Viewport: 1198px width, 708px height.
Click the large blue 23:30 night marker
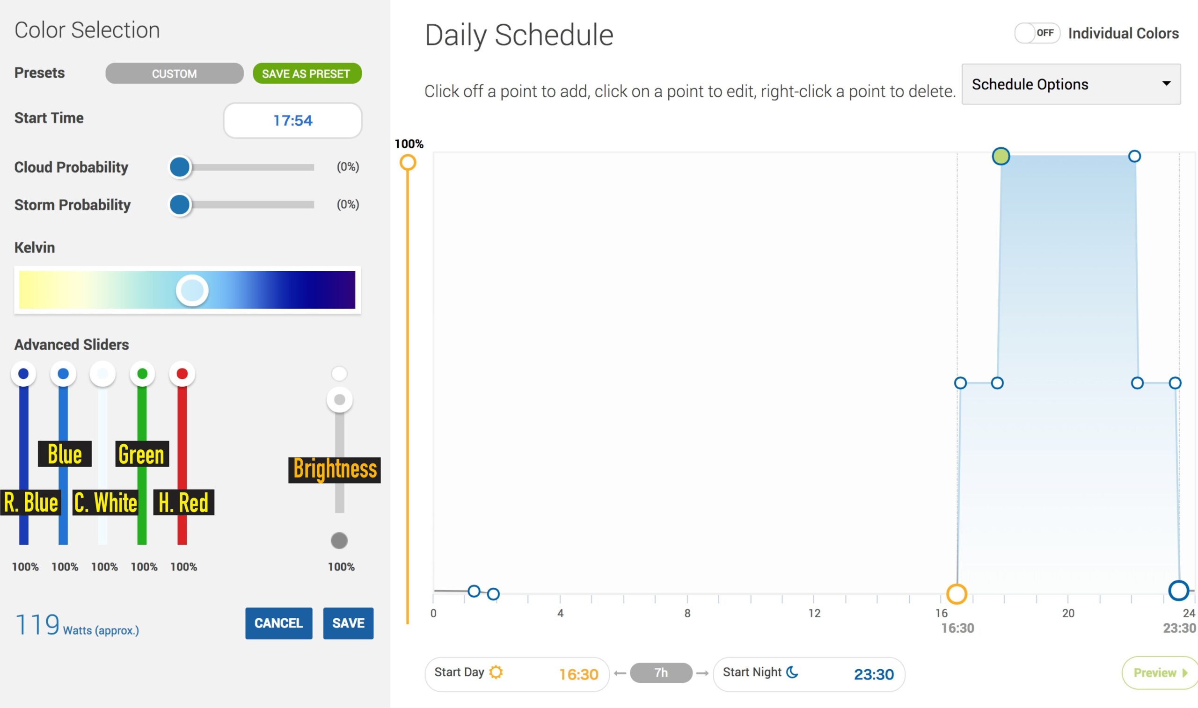(1178, 590)
